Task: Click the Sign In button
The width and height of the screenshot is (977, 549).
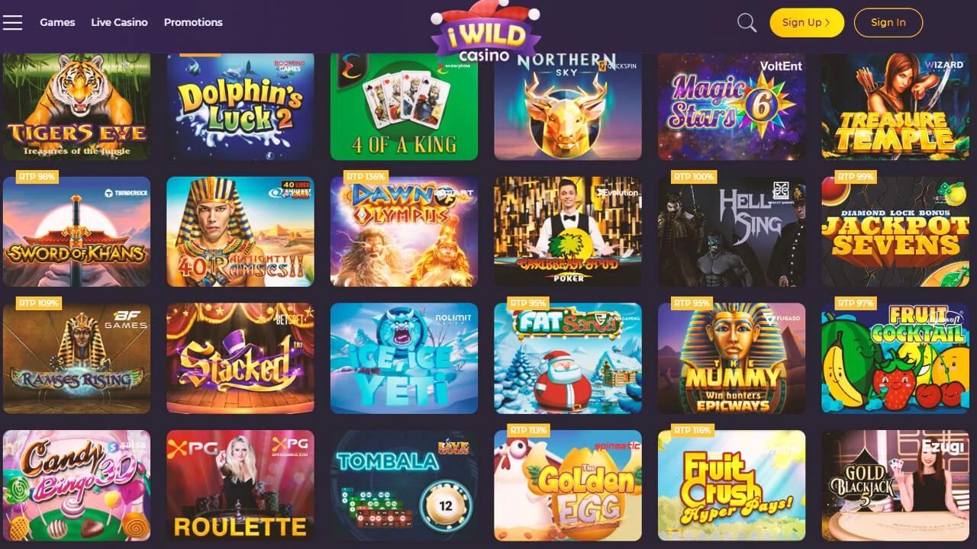Action: point(888,22)
